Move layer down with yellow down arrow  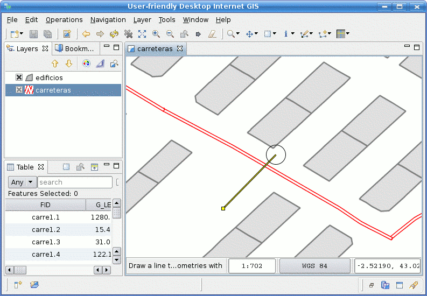click(x=69, y=64)
